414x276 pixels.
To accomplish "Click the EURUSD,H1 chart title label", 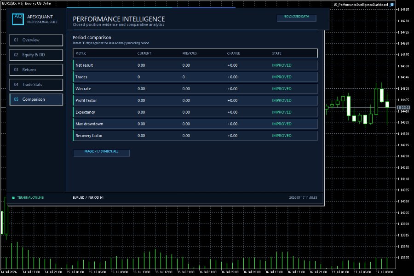I will [26, 3].
